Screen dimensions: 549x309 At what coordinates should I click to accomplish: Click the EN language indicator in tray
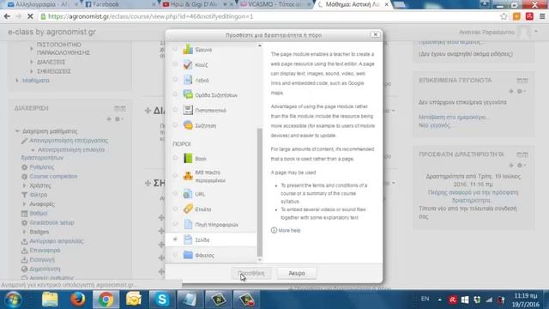425,299
